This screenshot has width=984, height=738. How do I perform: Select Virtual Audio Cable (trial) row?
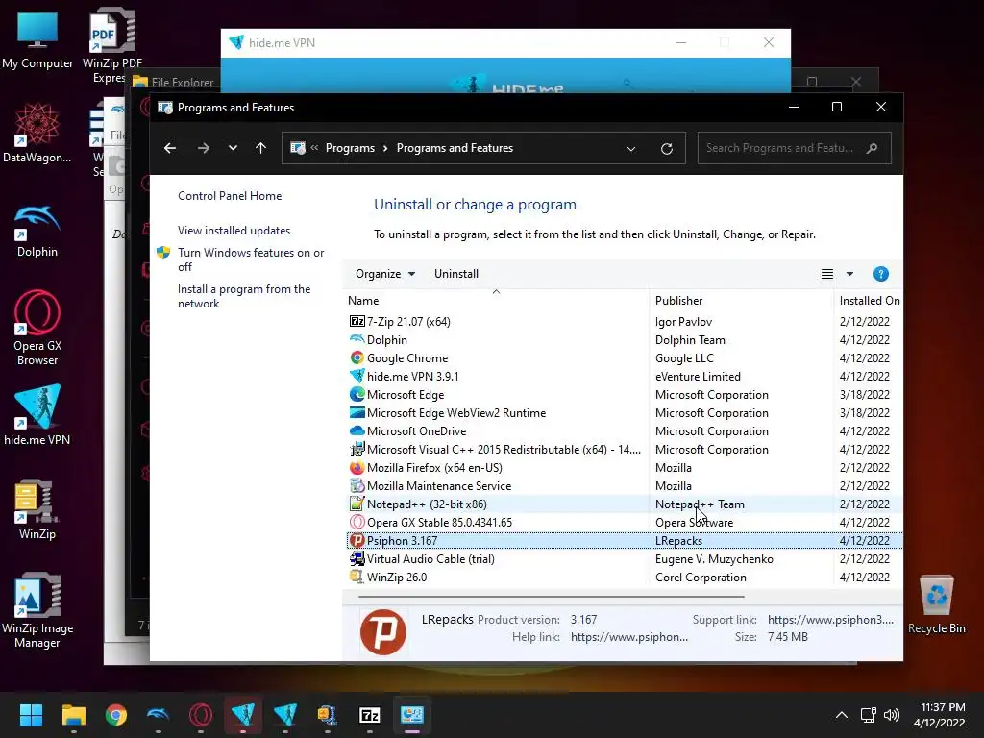tap(625, 558)
